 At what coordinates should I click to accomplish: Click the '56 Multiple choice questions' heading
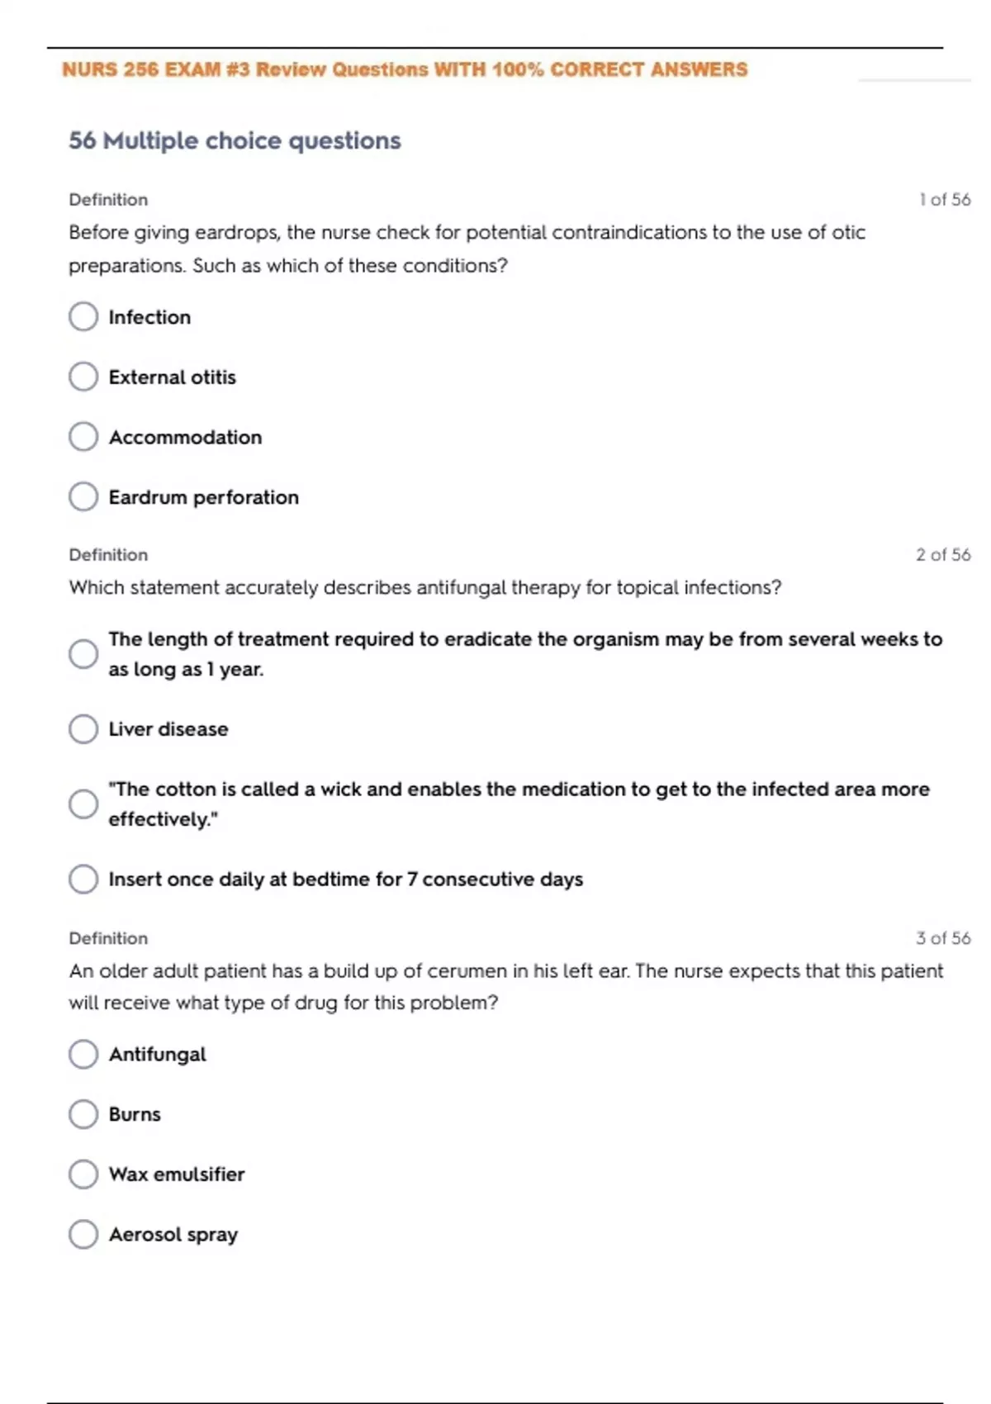pos(235,140)
